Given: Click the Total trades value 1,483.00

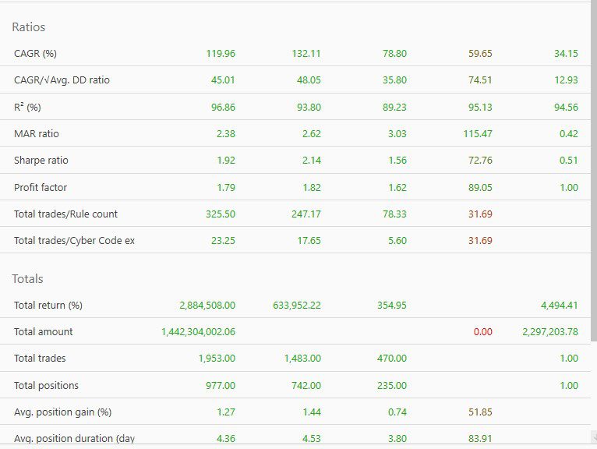Looking at the screenshot, I should point(302,359).
